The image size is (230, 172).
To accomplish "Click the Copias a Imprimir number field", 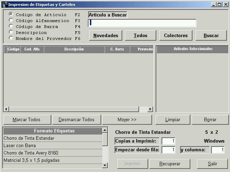I will pos(168,141).
